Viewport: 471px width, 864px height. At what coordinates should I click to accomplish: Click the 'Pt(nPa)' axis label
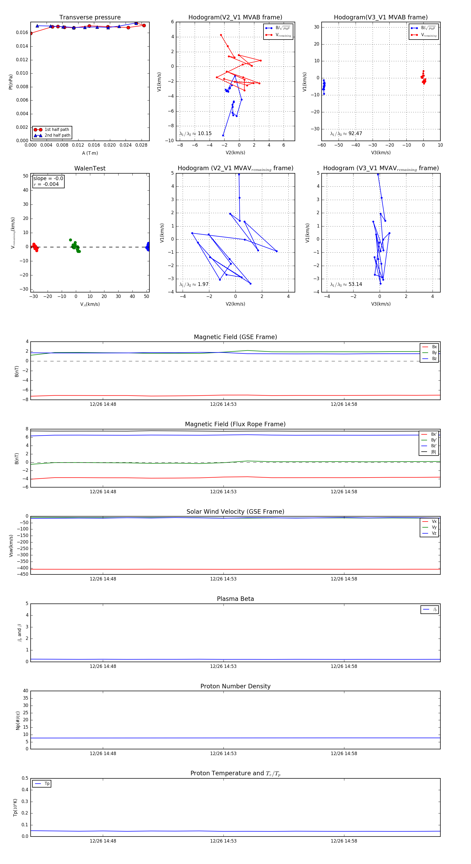point(10,82)
